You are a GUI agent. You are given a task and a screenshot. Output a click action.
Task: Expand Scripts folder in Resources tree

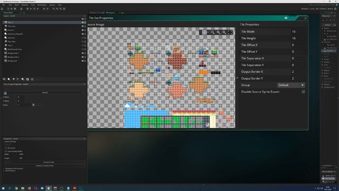point(323,59)
